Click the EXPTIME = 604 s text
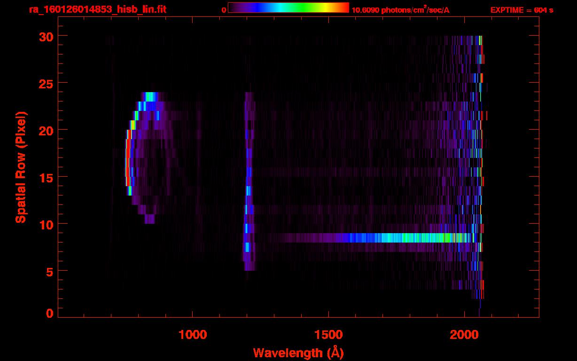577x361 pixels. (x=522, y=10)
